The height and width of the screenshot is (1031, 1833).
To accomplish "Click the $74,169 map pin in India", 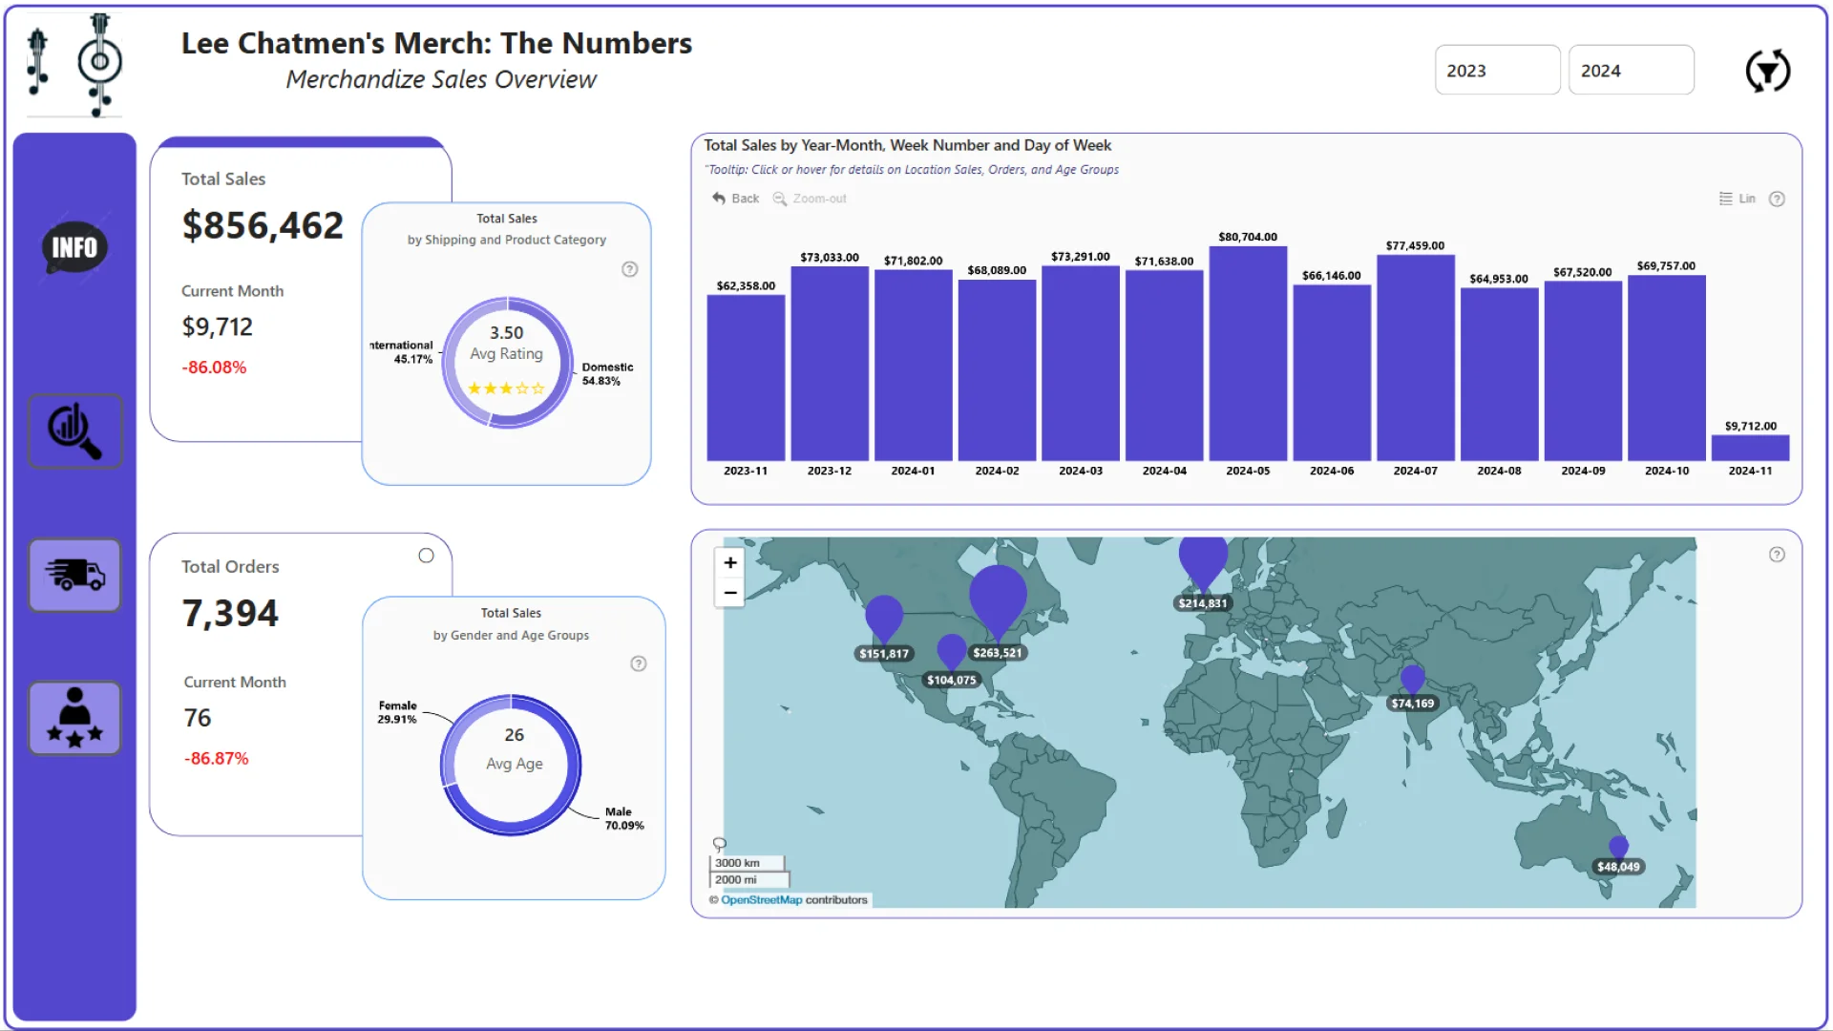I will (x=1412, y=680).
